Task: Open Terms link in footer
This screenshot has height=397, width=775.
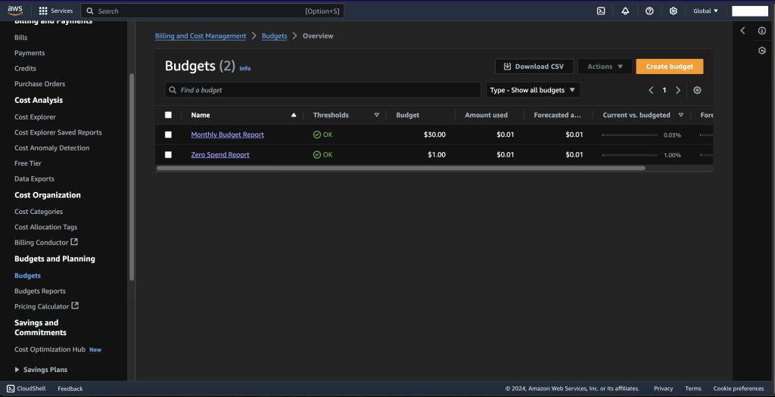Action: coord(693,389)
